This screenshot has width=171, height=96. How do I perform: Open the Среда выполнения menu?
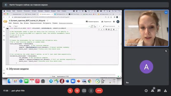[36, 23]
